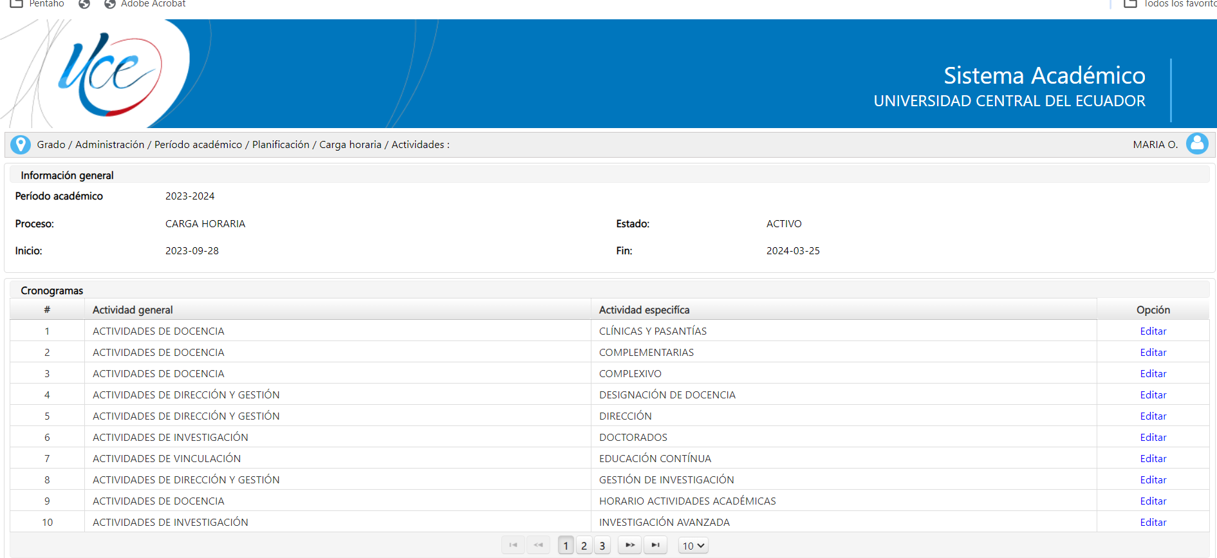Open rows-per-page dropdown showing 10
Viewport: 1217px width, 558px height.
click(x=693, y=546)
